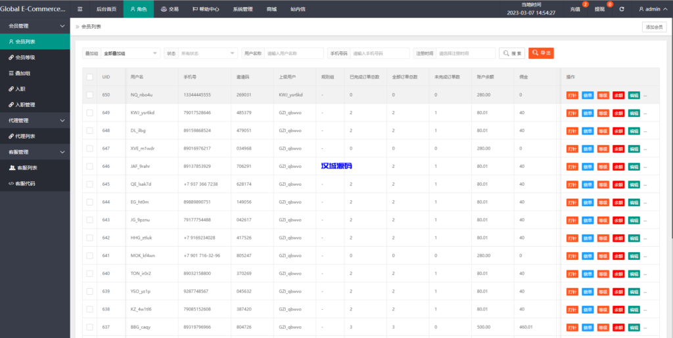This screenshot has height=338, width=673.
Task: Open 会员等级 in the sidebar
Action: tap(25, 57)
